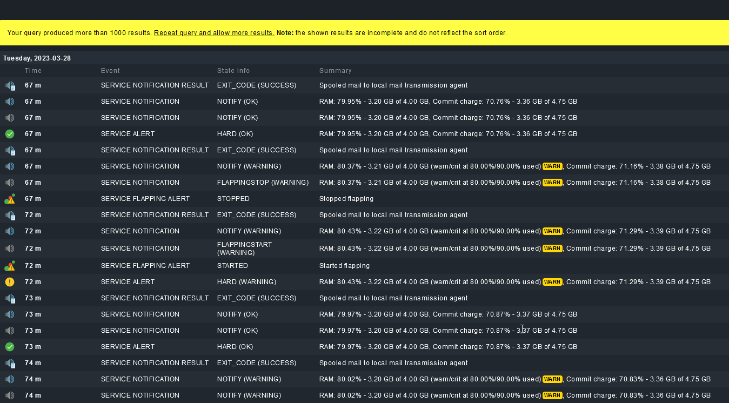Click the STOPPED state info cell
Screen dimensions: 729x403
coord(233,199)
